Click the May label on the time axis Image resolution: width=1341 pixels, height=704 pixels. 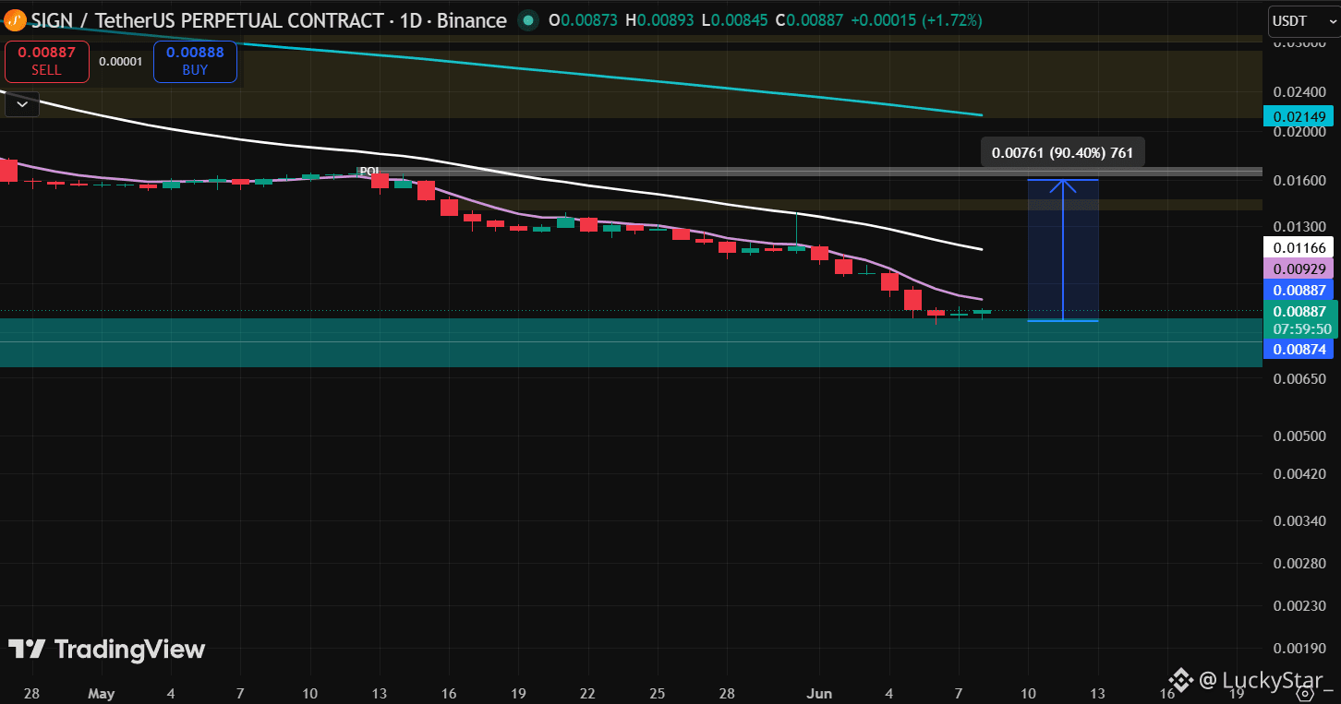102,693
